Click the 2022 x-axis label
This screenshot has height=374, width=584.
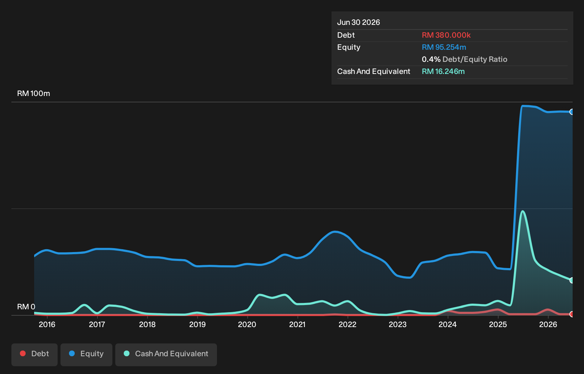(347, 325)
